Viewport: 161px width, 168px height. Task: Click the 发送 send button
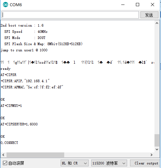click(149, 15)
